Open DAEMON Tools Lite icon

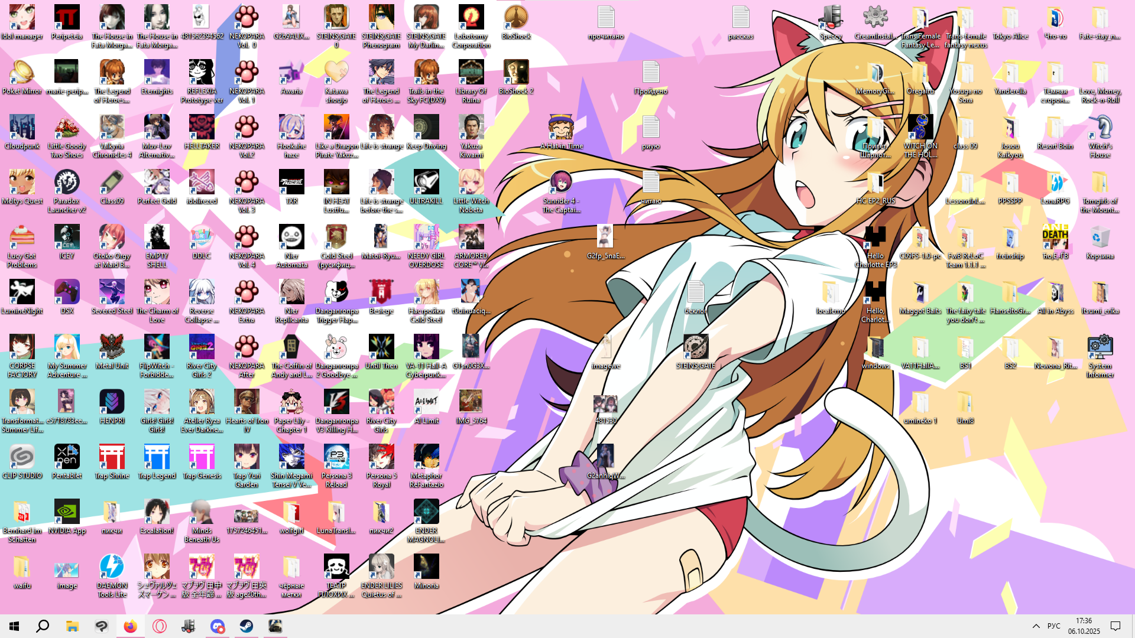pos(112,568)
